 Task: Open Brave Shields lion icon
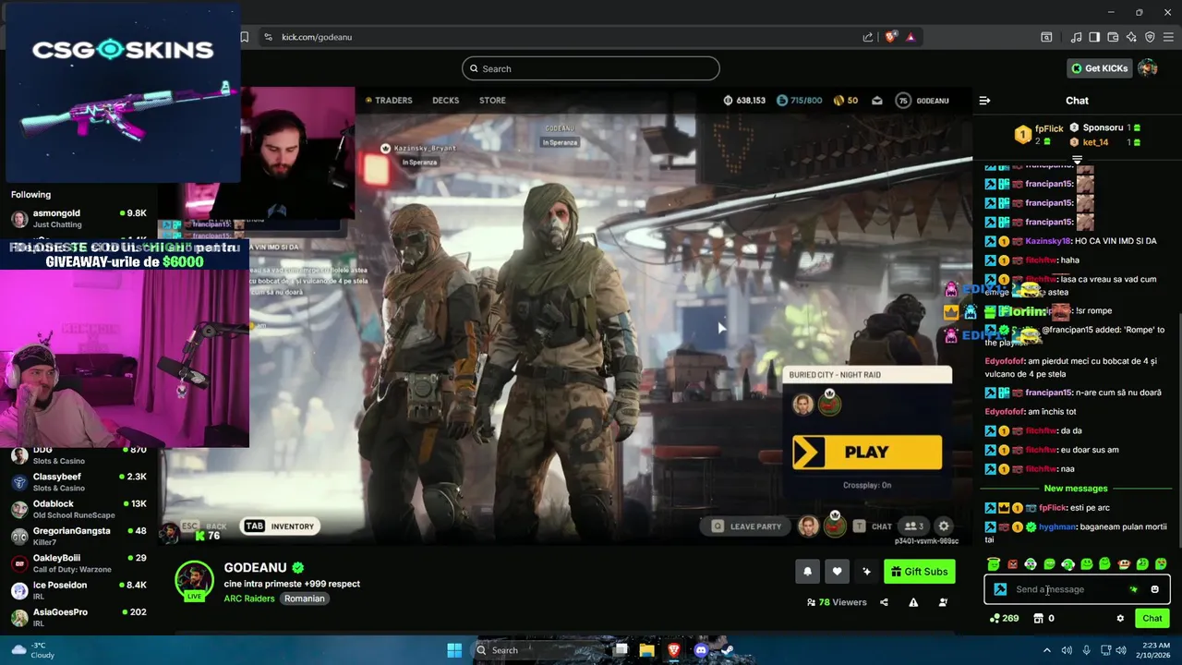pyautogui.click(x=890, y=37)
